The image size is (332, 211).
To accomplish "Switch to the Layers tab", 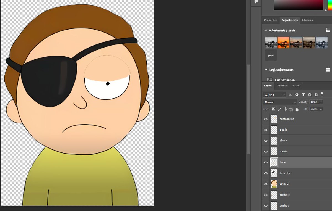I will tap(268, 86).
